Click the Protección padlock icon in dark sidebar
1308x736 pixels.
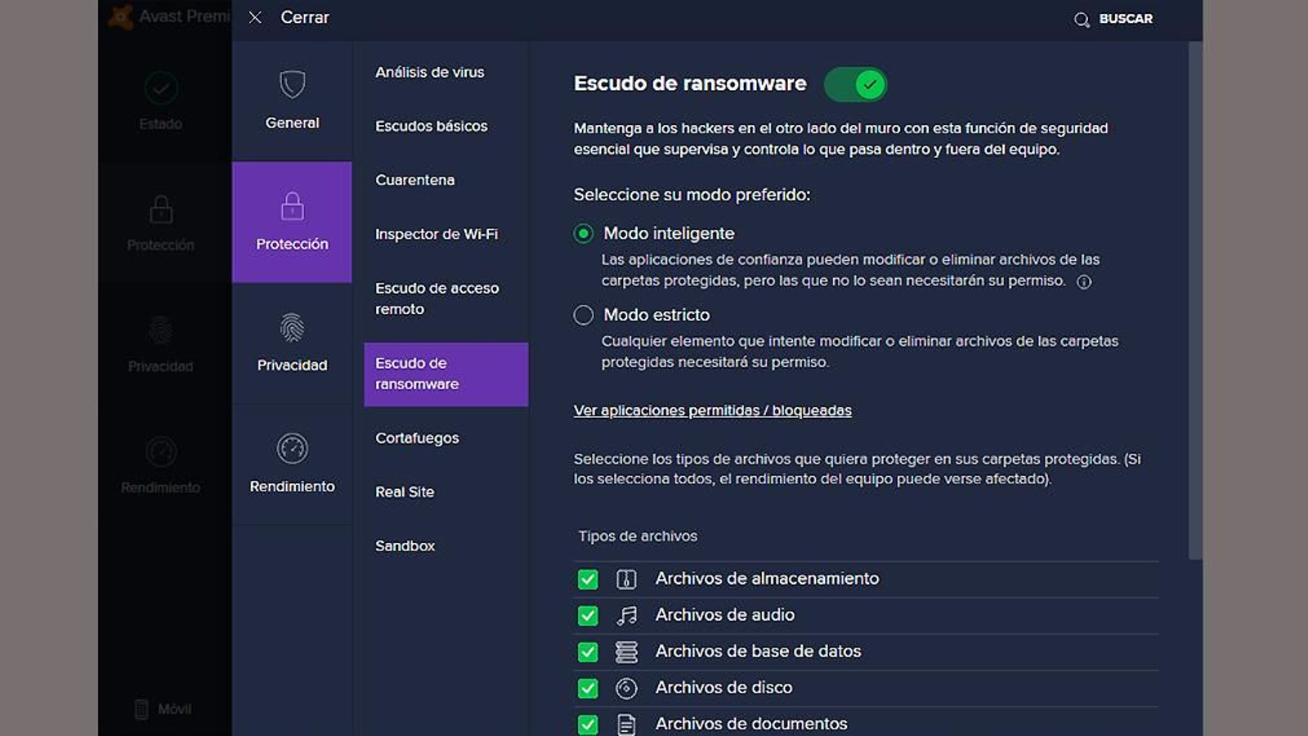coord(161,207)
